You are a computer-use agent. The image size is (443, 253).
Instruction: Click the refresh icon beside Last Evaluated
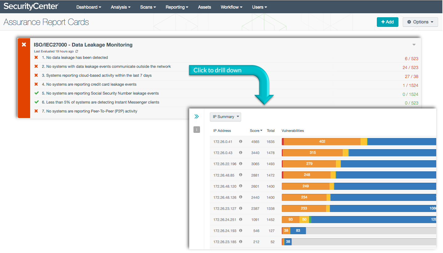pos(77,51)
